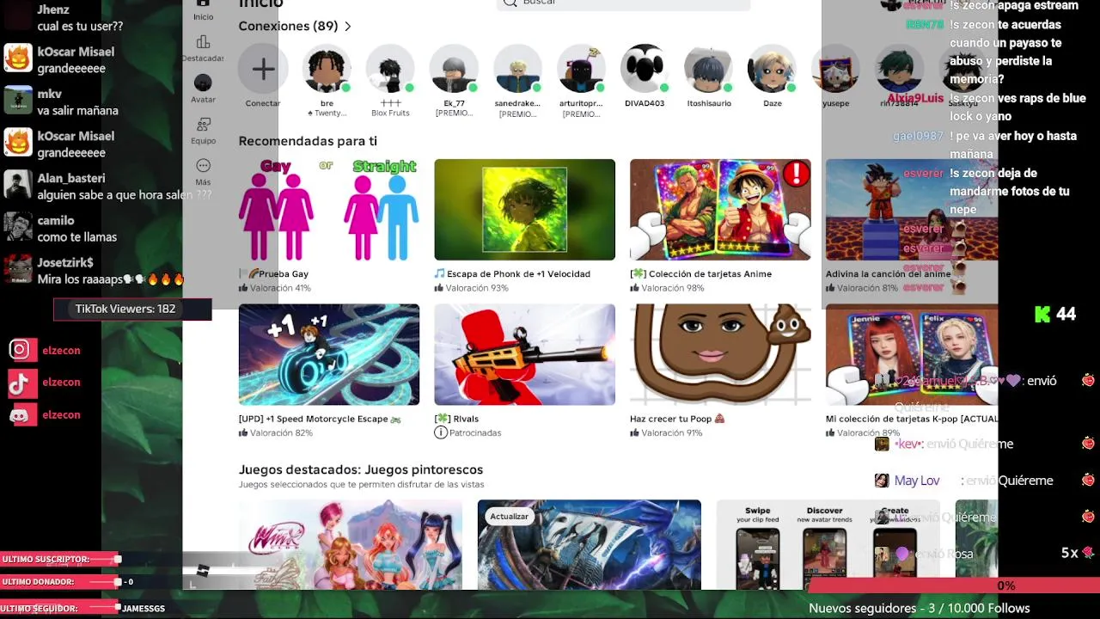Image resolution: width=1100 pixels, height=619 pixels.
Task: Click the Nuevos seguidores follower goal text
Action: pyautogui.click(x=919, y=608)
